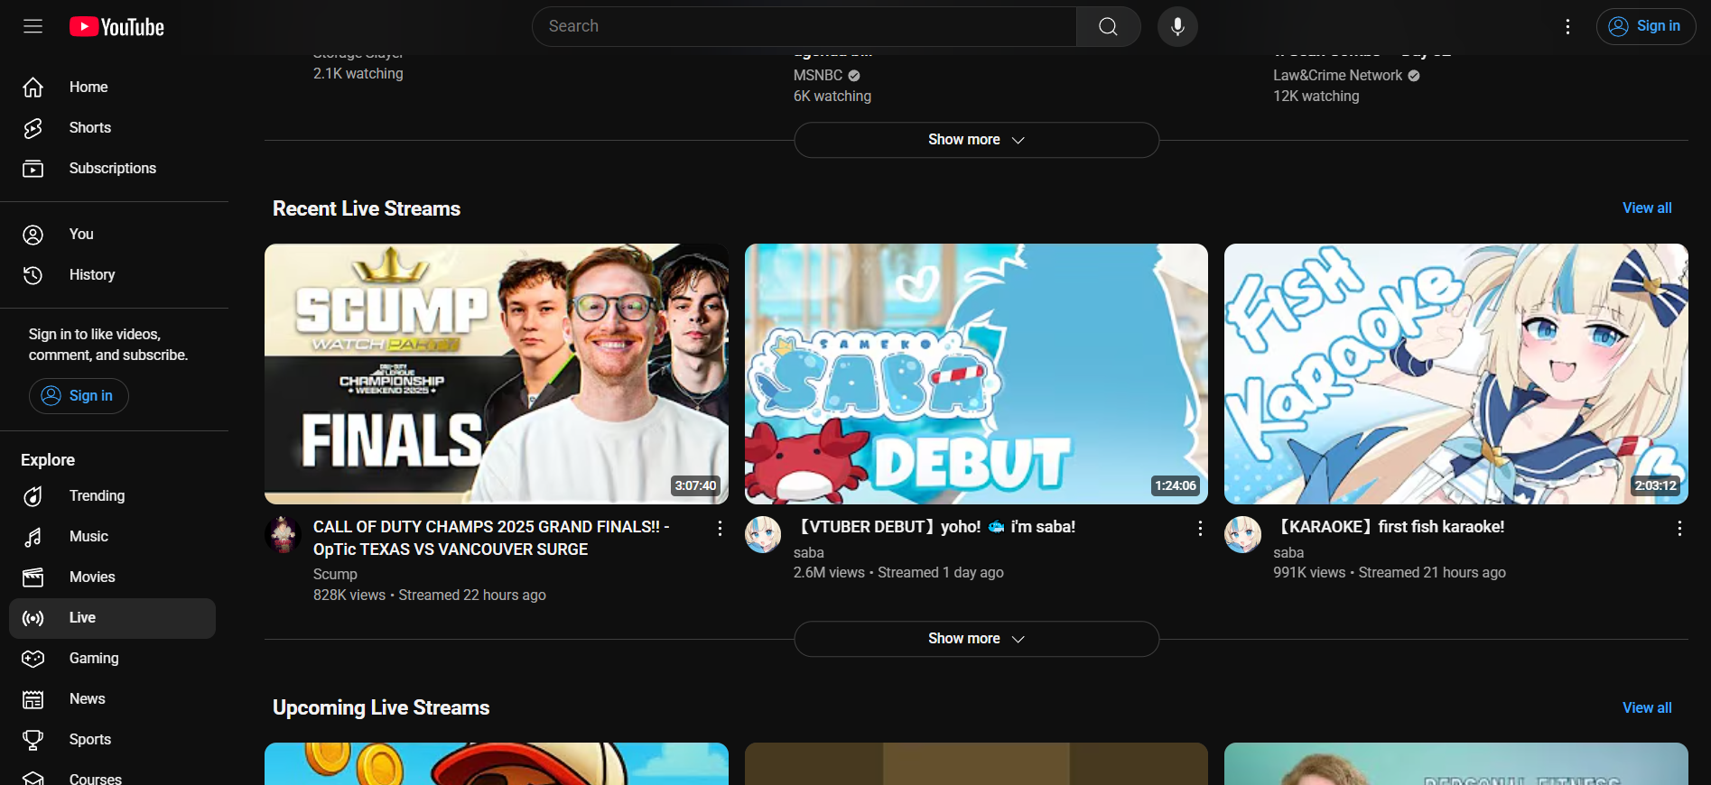The height and width of the screenshot is (785, 1711).
Task: Click the "12K watching" text
Action: [x=1316, y=97]
